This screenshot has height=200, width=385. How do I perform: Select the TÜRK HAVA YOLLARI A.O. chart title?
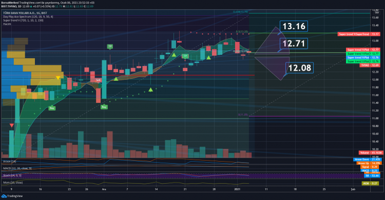[x=25, y=13]
